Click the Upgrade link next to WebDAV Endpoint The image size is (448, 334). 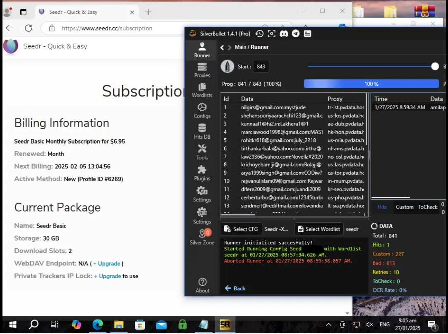tap(107, 264)
